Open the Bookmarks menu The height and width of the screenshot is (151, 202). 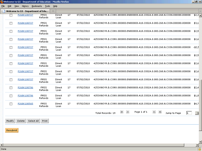coord(37,6)
